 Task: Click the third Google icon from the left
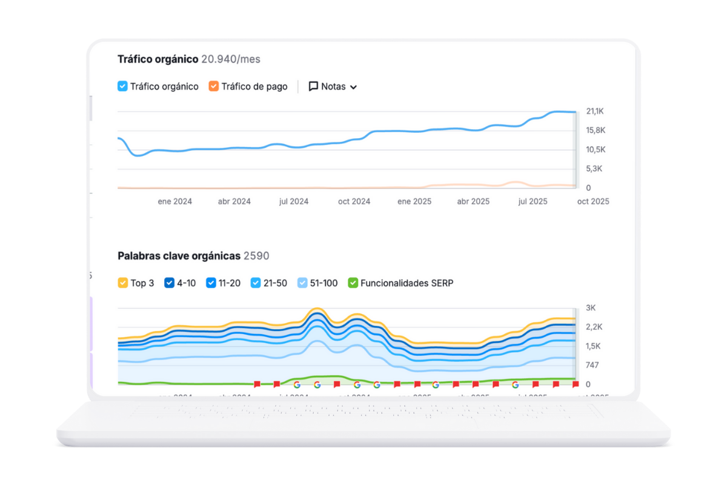(357, 384)
